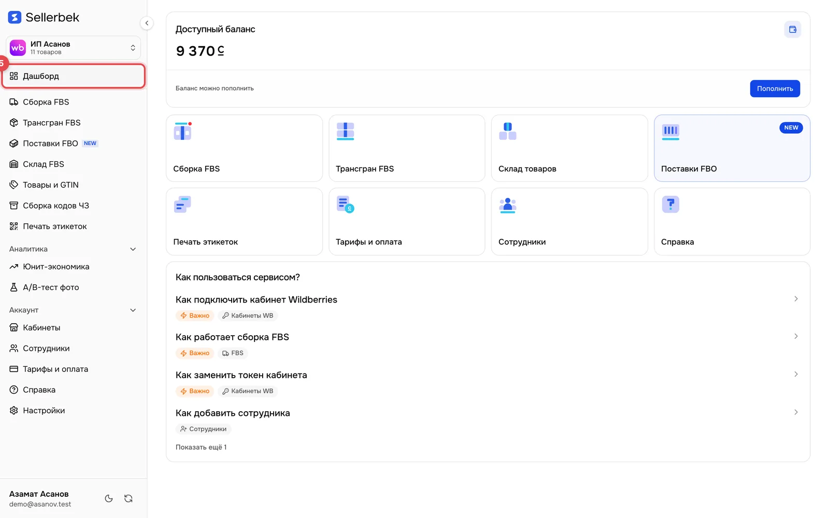Click the Пополнить button

point(775,89)
